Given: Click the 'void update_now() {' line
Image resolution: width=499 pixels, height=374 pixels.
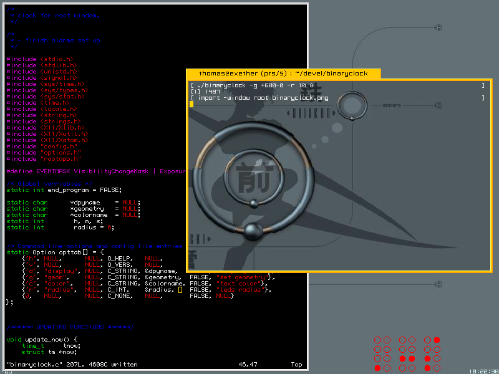Looking at the screenshot, I should coord(42,339).
